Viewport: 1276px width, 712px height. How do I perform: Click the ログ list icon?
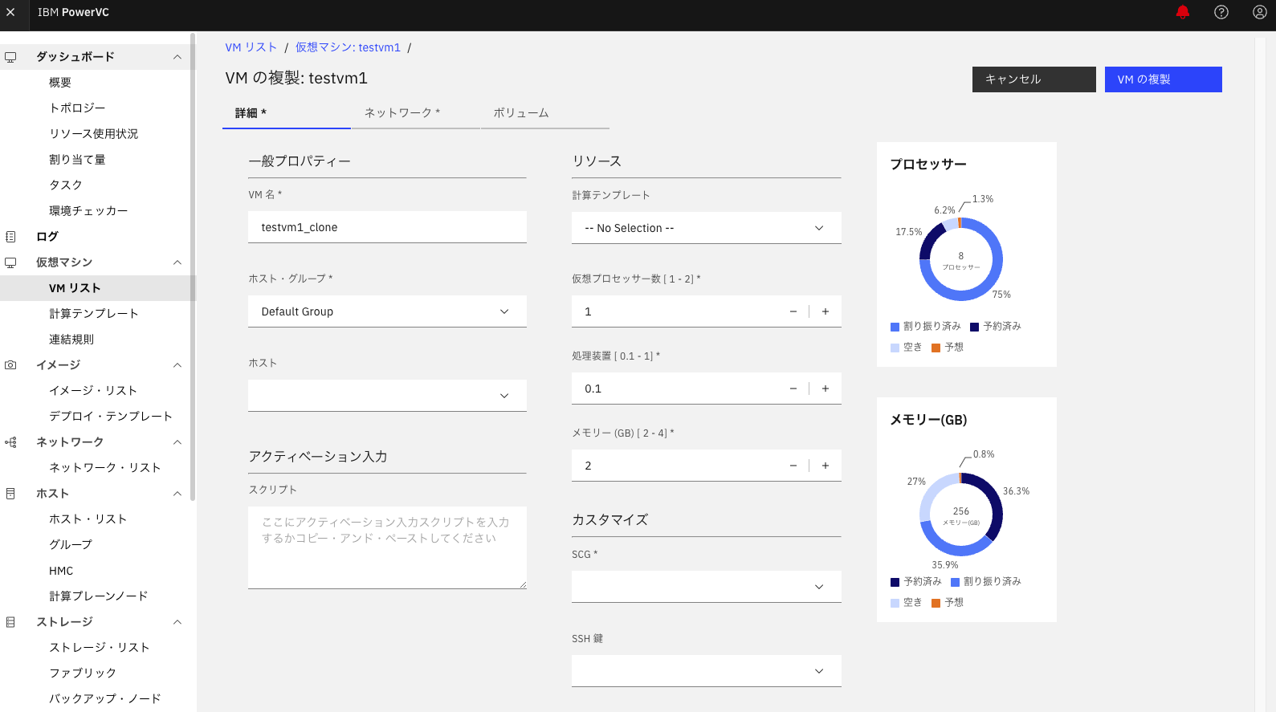click(10, 237)
